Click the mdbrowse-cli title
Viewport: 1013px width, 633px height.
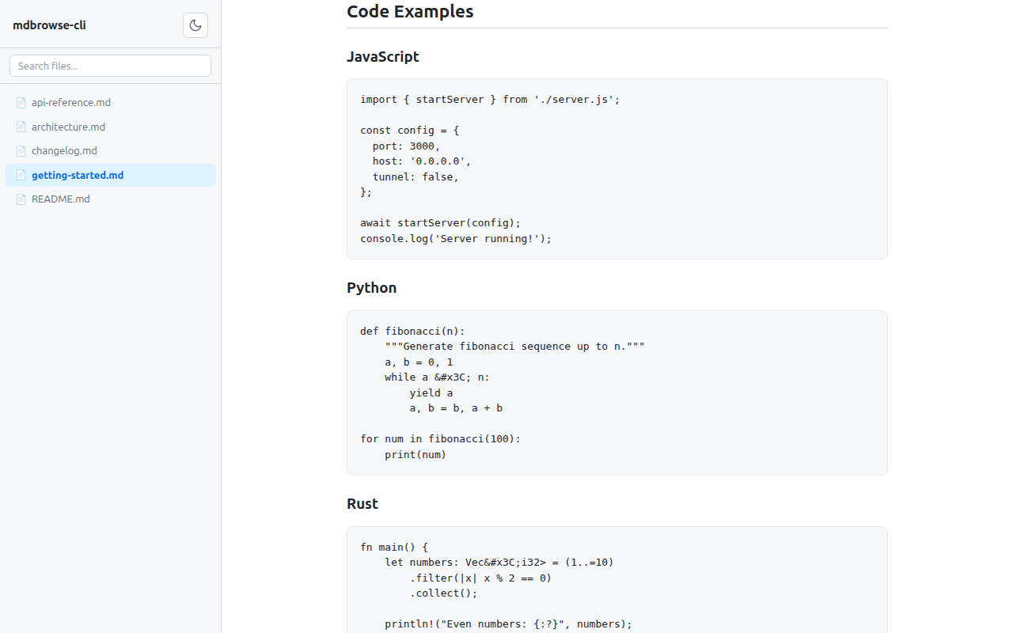[x=49, y=25]
